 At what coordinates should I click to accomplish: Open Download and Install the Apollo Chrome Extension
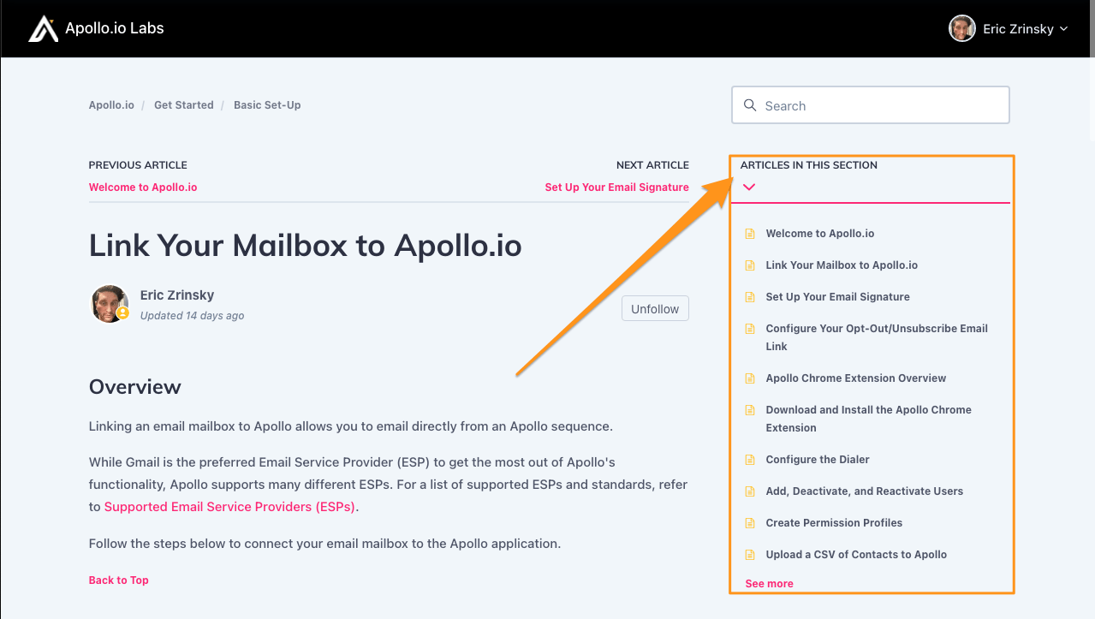[869, 419]
